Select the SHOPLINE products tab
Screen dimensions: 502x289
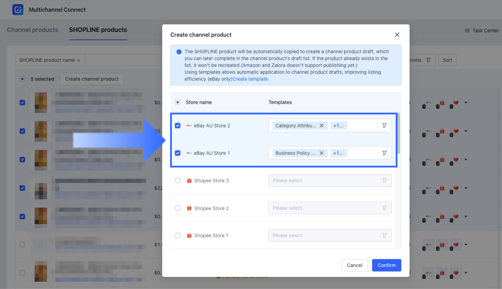pyautogui.click(x=98, y=30)
